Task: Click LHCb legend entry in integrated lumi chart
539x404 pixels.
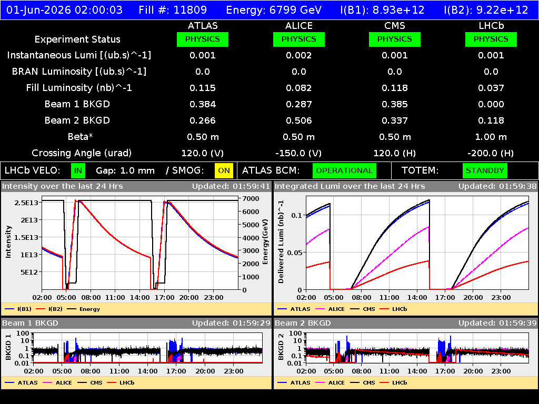Action: 393,309
